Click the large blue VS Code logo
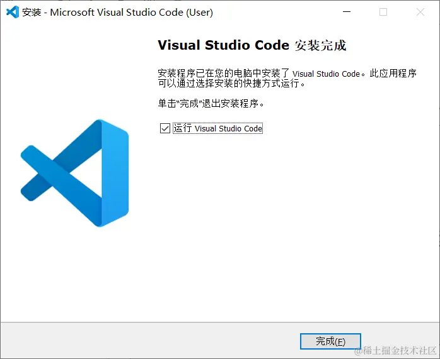This screenshot has height=359, width=440. 74,173
